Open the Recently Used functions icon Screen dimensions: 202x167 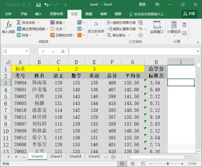point(19,29)
